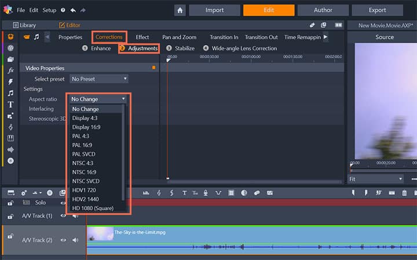This screenshot has height=260, width=417.
Task: Click the Import button
Action: tap(215, 10)
